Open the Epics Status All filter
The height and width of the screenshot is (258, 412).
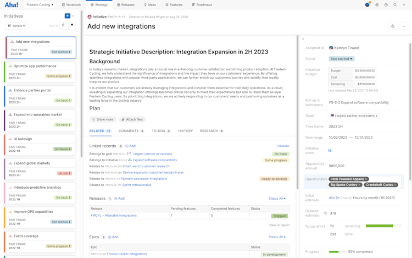pyautogui.click(x=277, y=237)
